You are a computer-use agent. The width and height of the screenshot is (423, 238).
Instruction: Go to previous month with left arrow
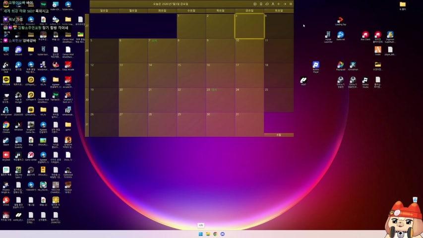(x=279, y=4)
